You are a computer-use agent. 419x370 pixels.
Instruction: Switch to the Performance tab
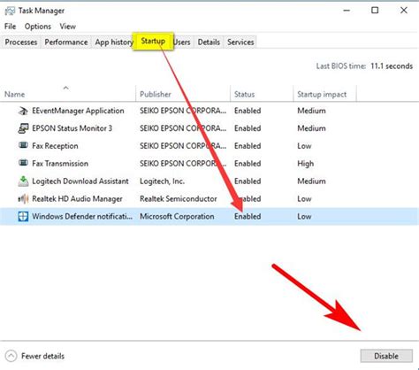pyautogui.click(x=66, y=42)
